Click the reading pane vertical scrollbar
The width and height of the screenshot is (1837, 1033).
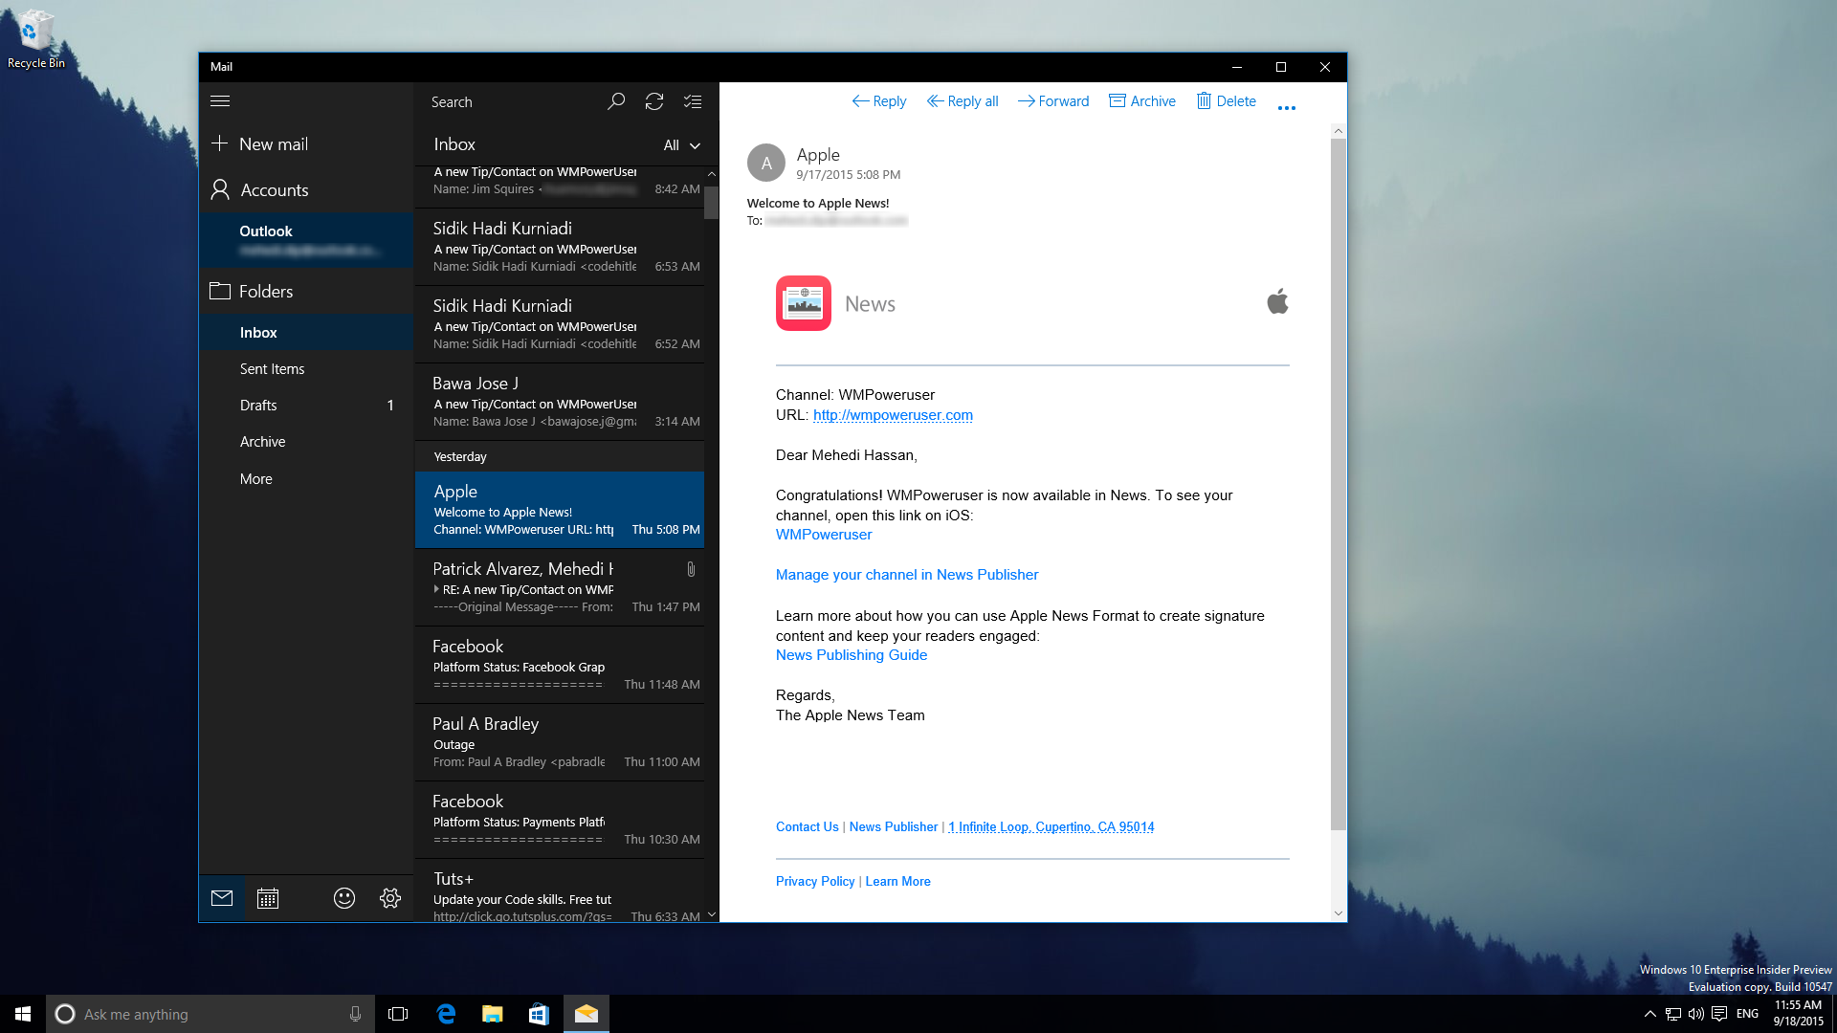tap(1339, 484)
